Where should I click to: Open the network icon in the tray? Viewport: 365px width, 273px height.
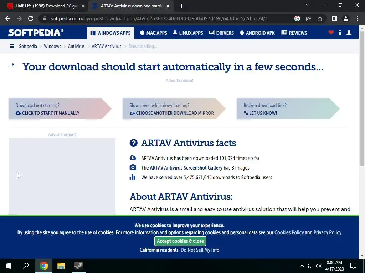coord(310,266)
